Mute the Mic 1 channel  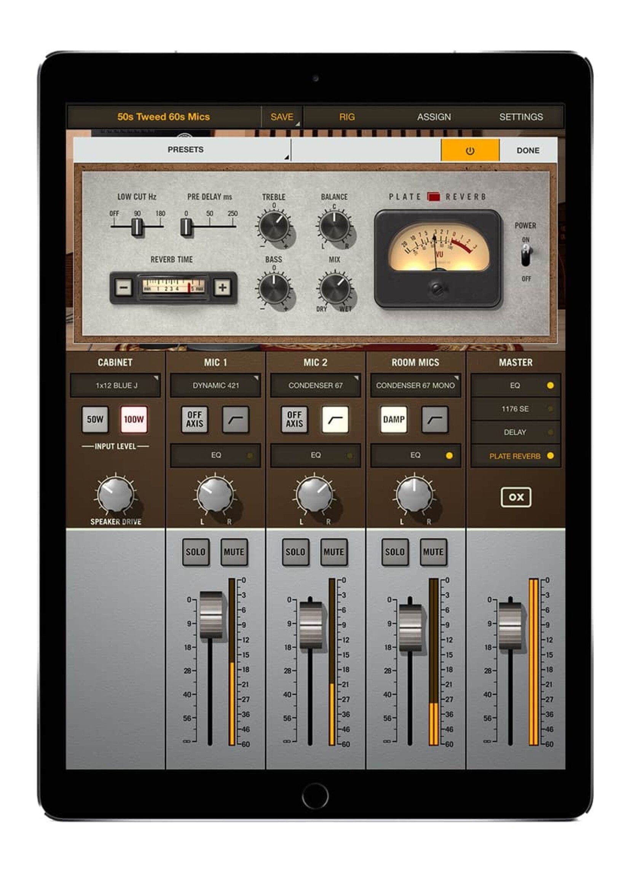234,552
